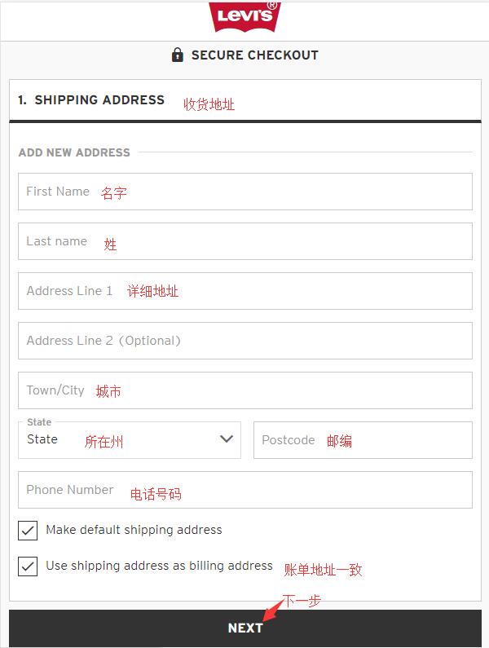The height and width of the screenshot is (648, 489).
Task: Select the Address Line 1 field
Action: (x=245, y=291)
